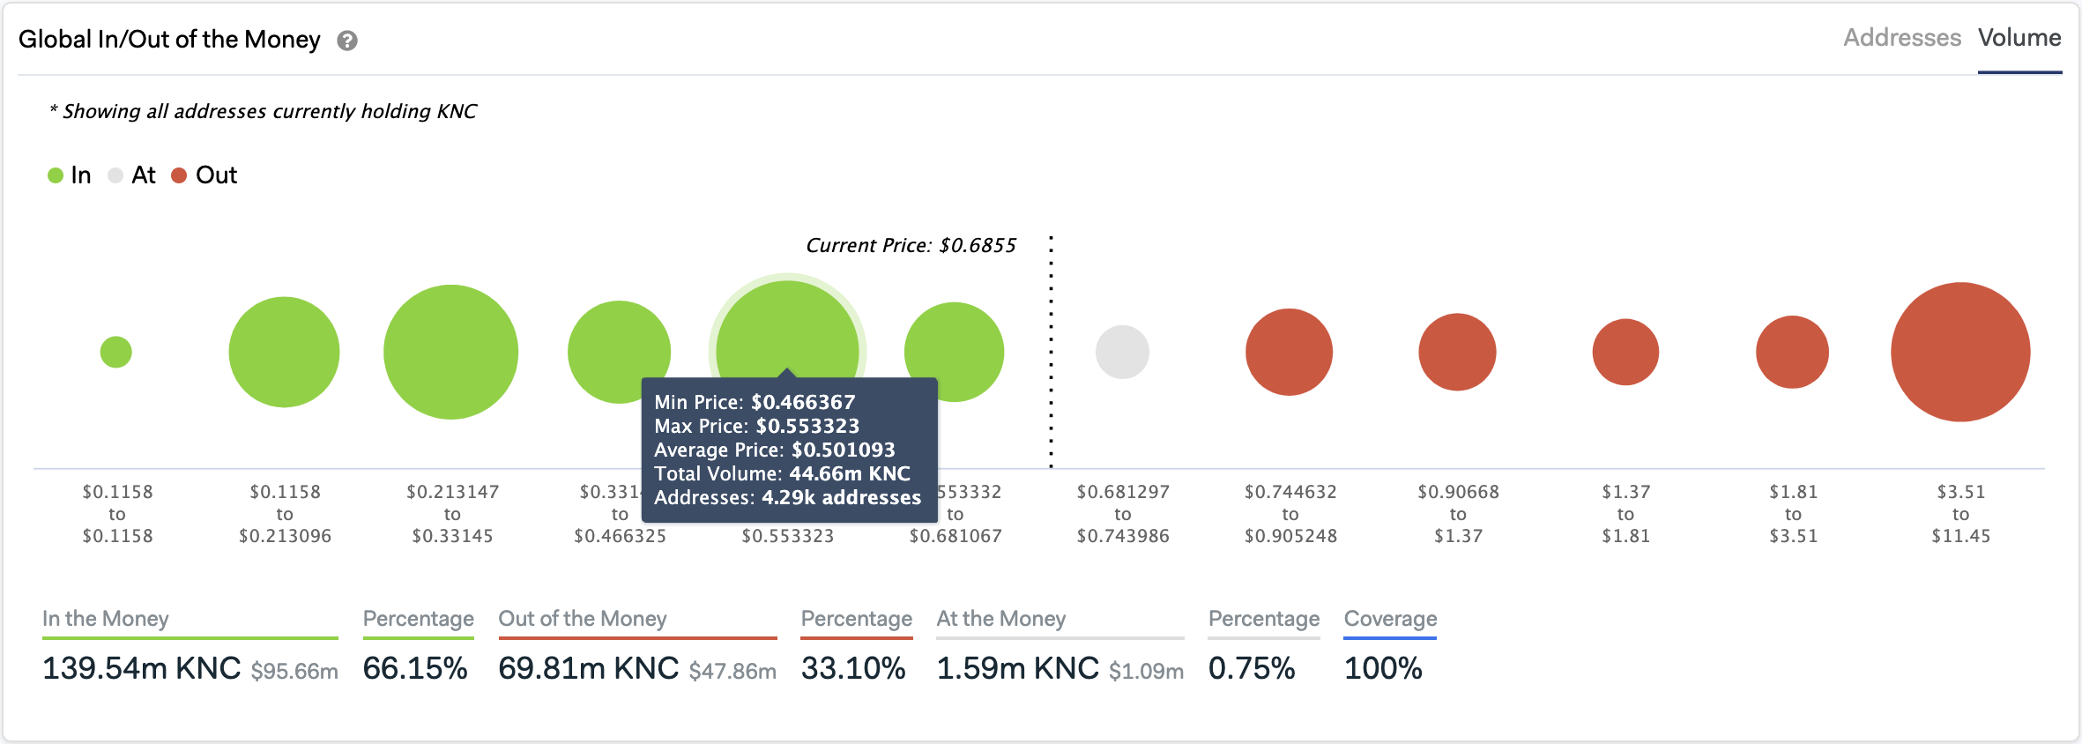Click the small bubble above $0.1158 to $0.1158
Viewport: 2082px width, 744px height.
116,352
